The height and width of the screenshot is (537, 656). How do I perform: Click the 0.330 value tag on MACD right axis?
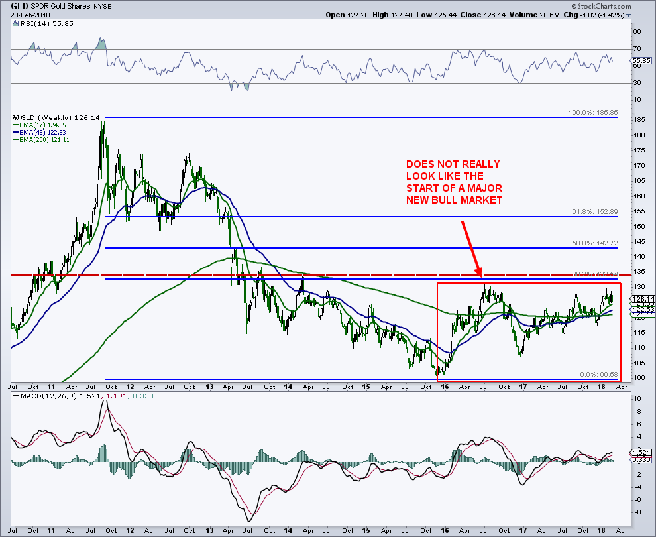(641, 460)
